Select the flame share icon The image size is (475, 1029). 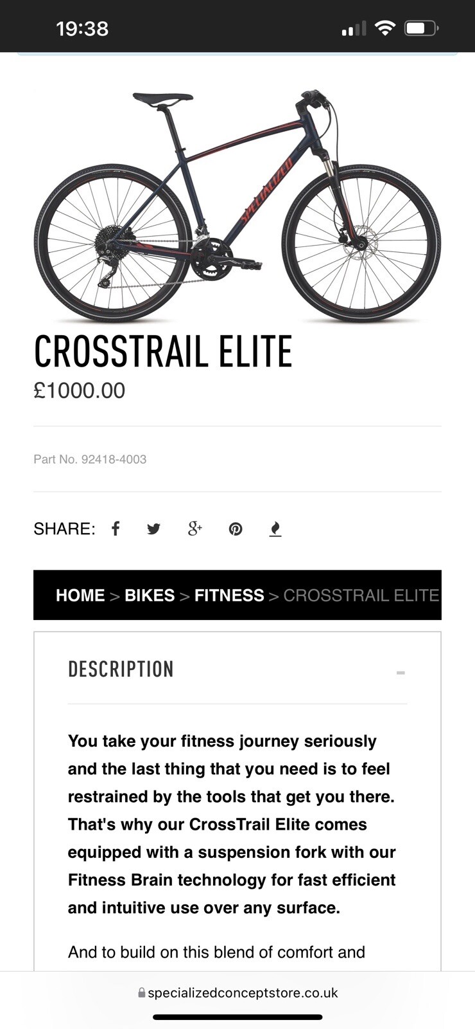(x=275, y=528)
